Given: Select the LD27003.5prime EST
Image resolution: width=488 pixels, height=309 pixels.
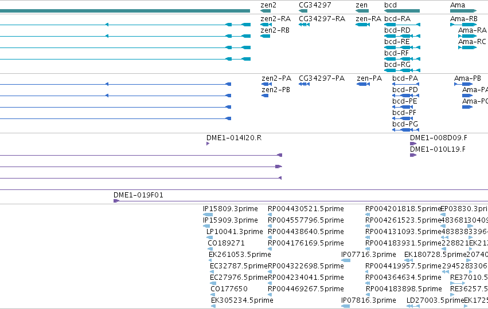Looking at the screenshot, I should coord(413,307).
